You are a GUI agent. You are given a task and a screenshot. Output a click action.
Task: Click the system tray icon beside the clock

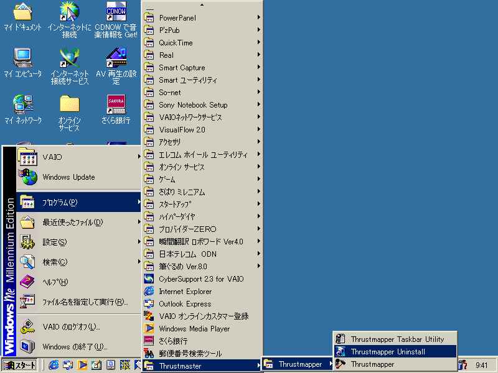(x=463, y=365)
